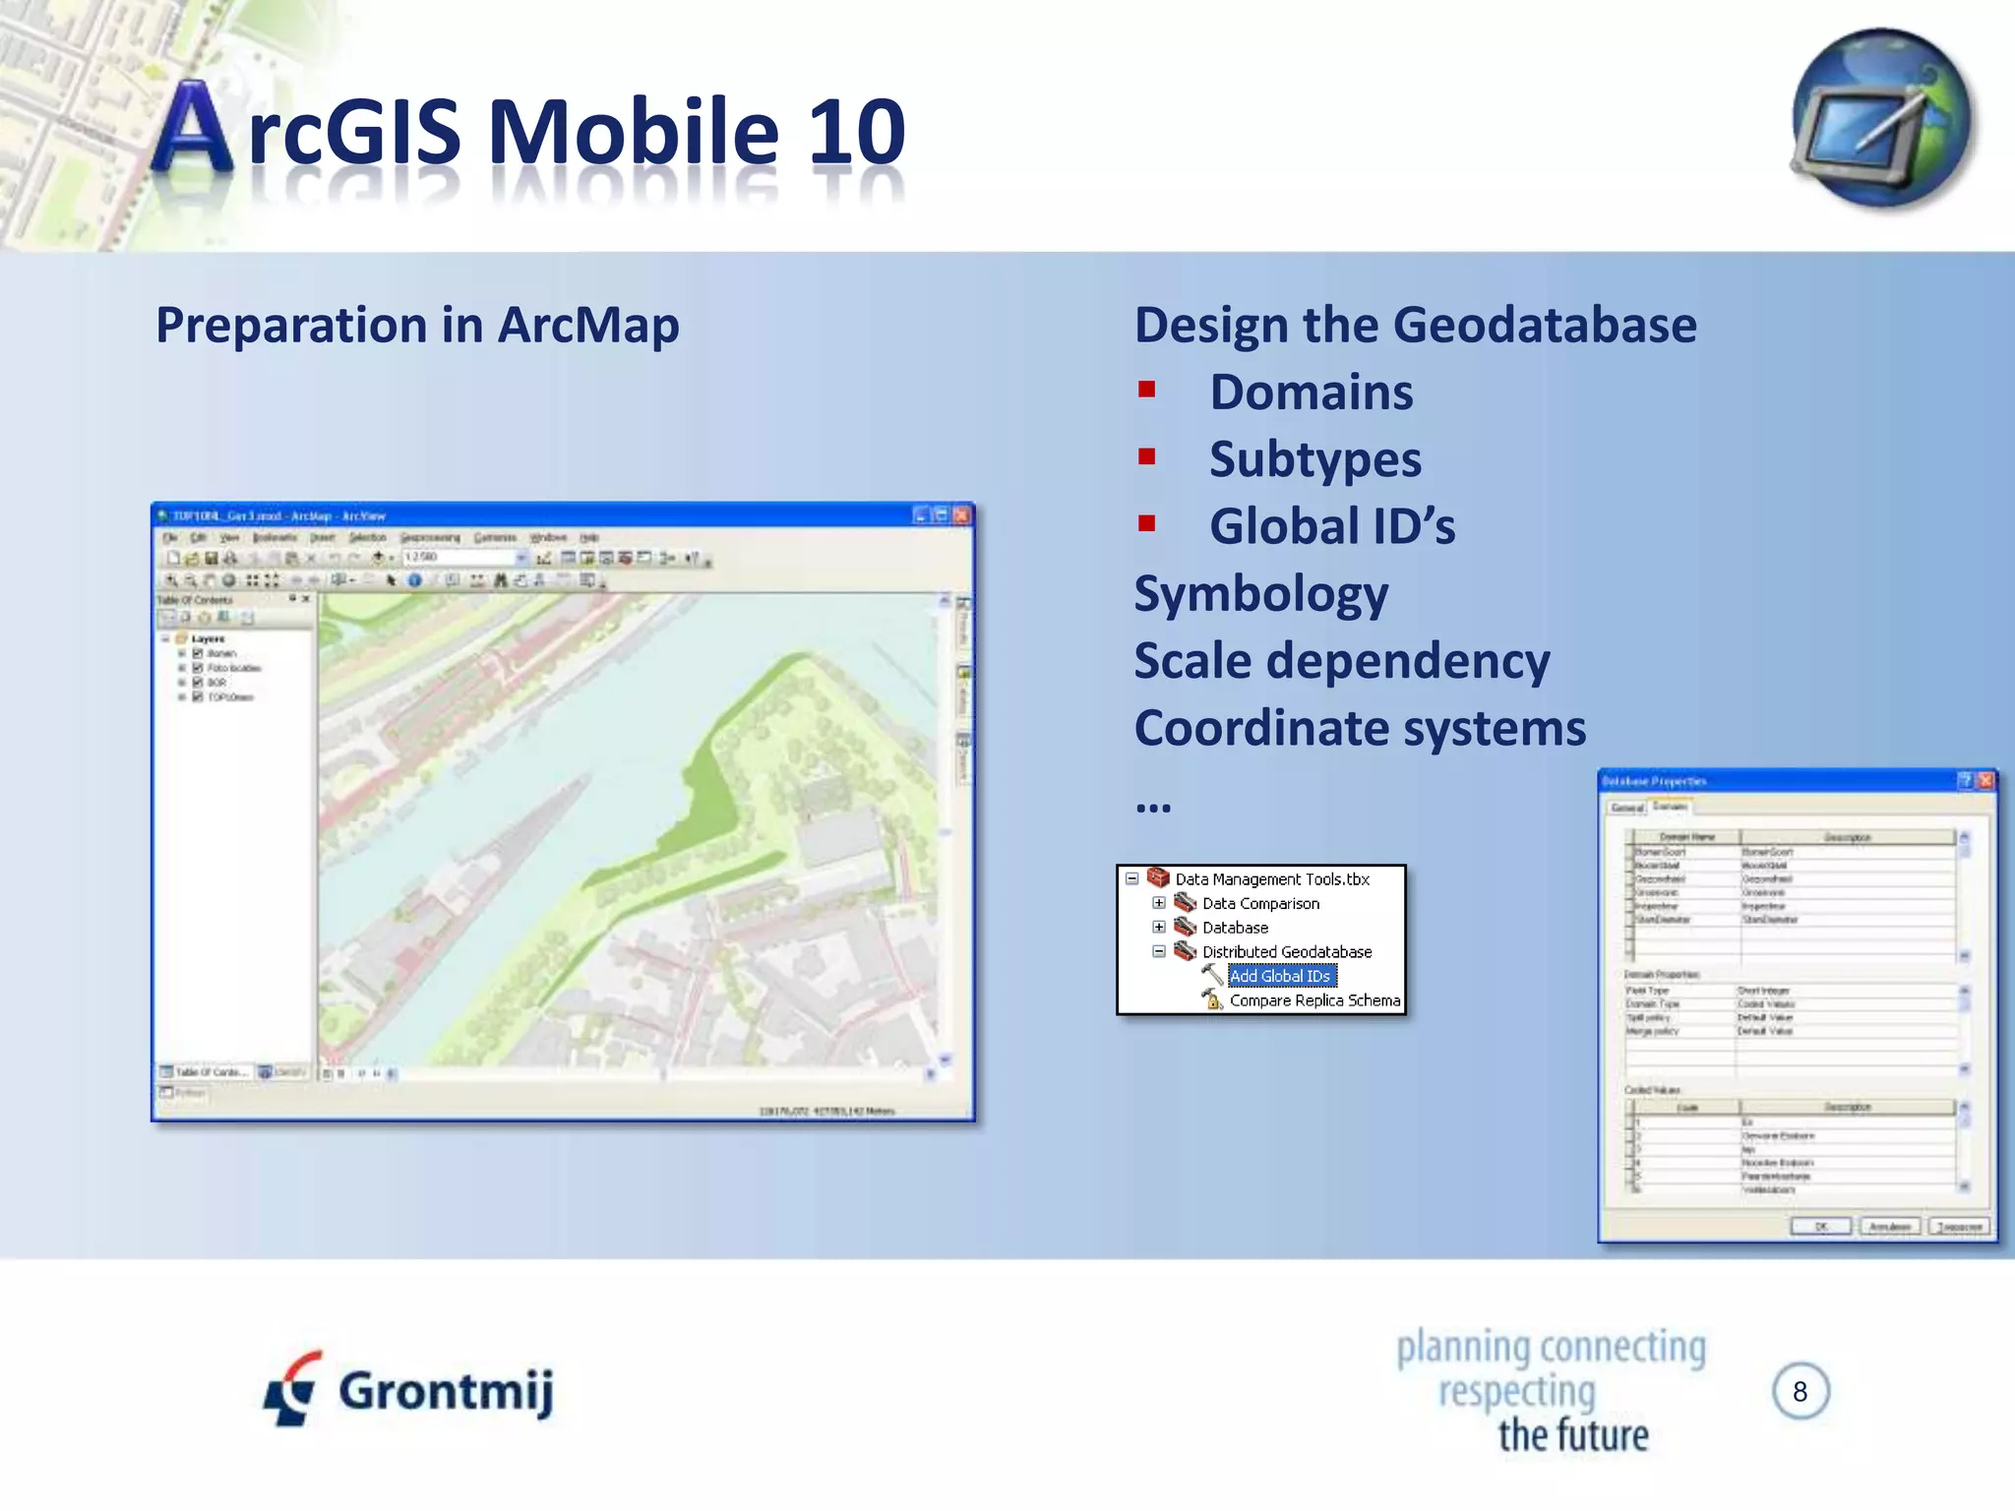Viewport: 2015px width, 1511px height.
Task: Click the Add Global IDs tool
Action: 1280,976
